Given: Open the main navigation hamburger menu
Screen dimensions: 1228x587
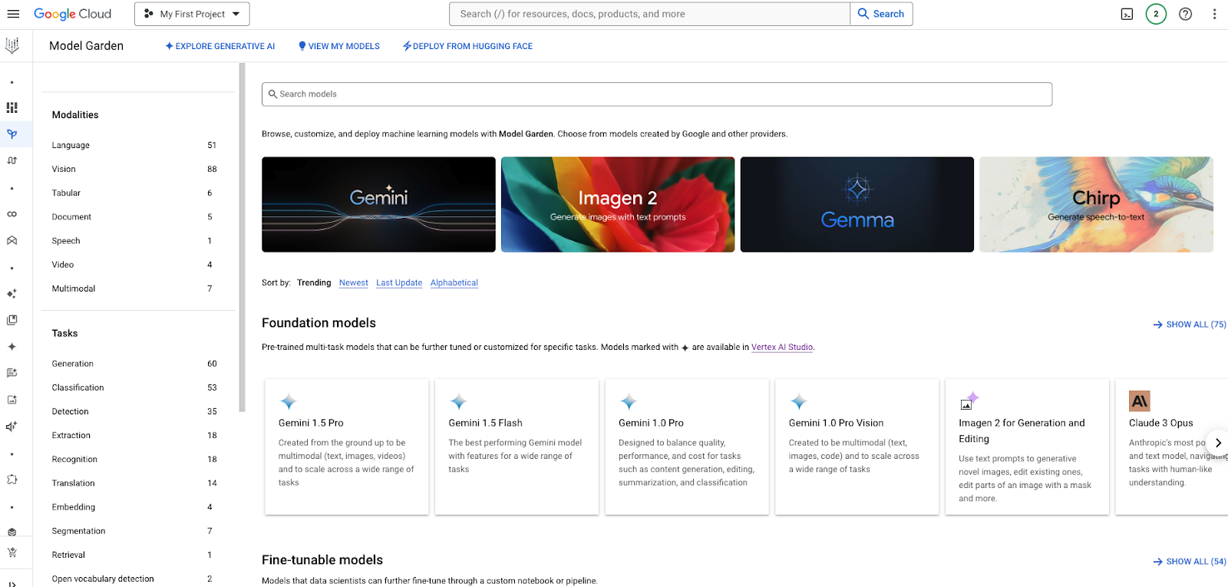Looking at the screenshot, I should 13,14.
